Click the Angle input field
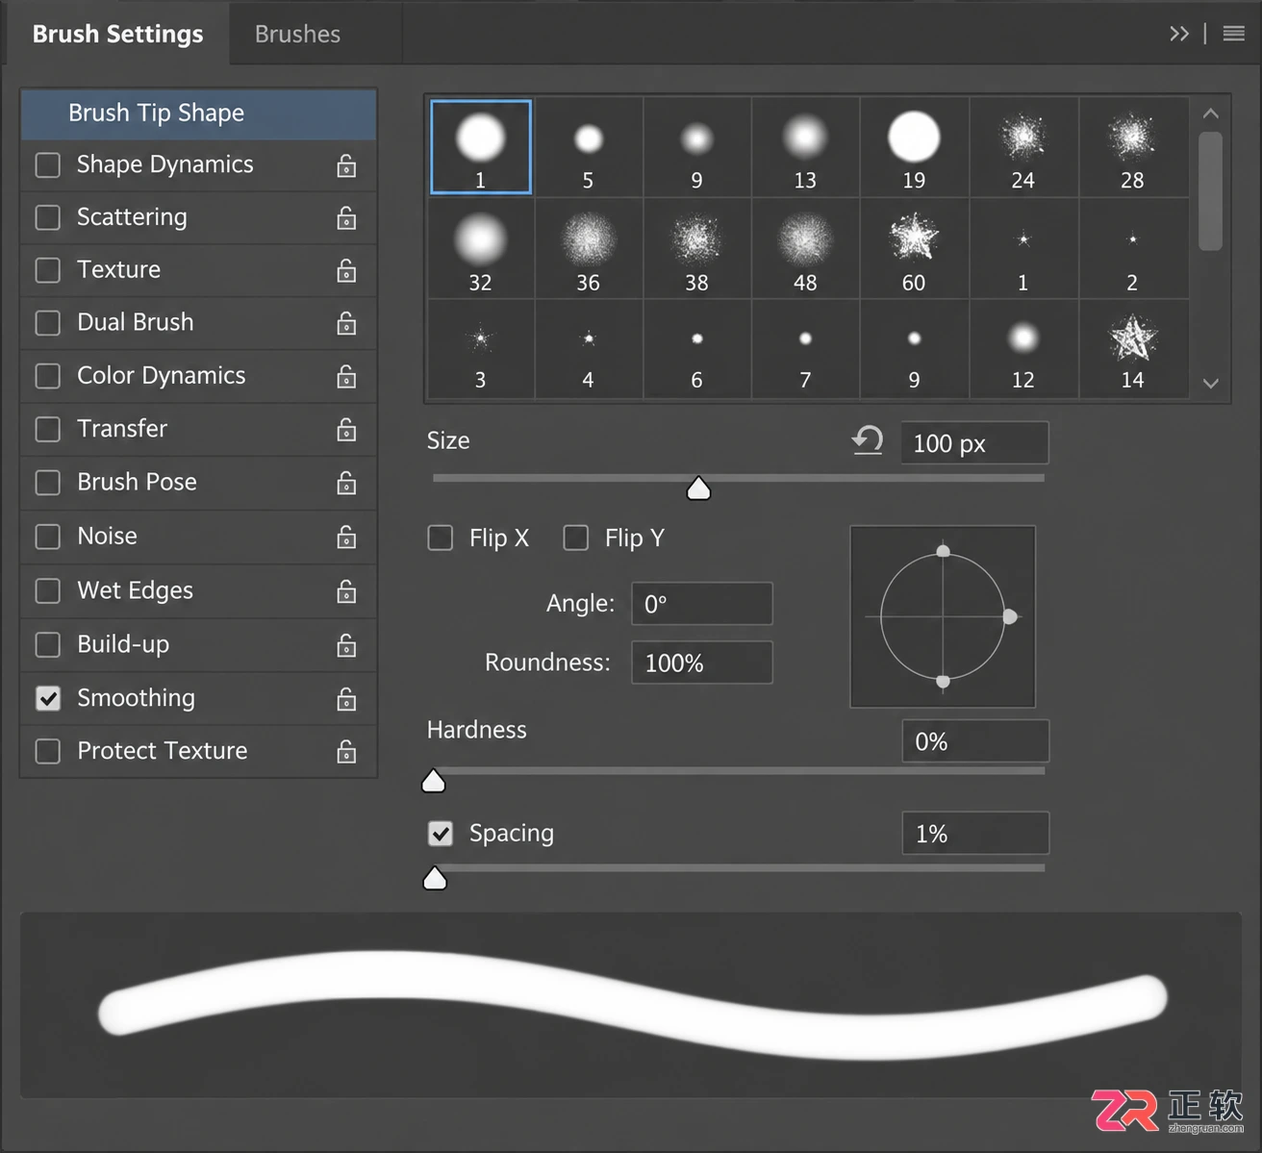The height and width of the screenshot is (1153, 1262). point(702,604)
